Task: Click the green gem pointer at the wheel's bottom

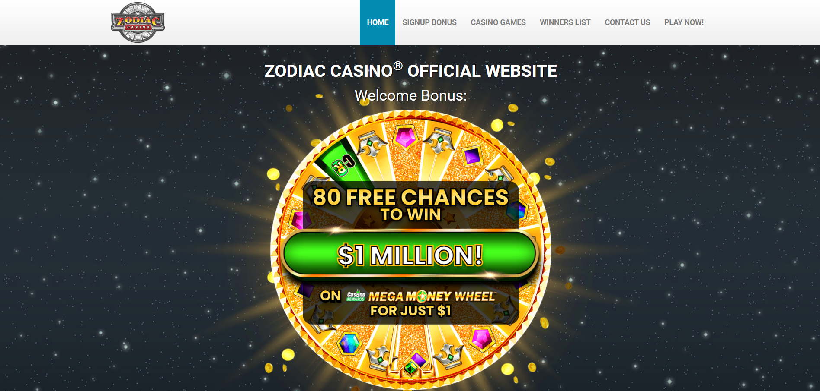Action: point(410,368)
